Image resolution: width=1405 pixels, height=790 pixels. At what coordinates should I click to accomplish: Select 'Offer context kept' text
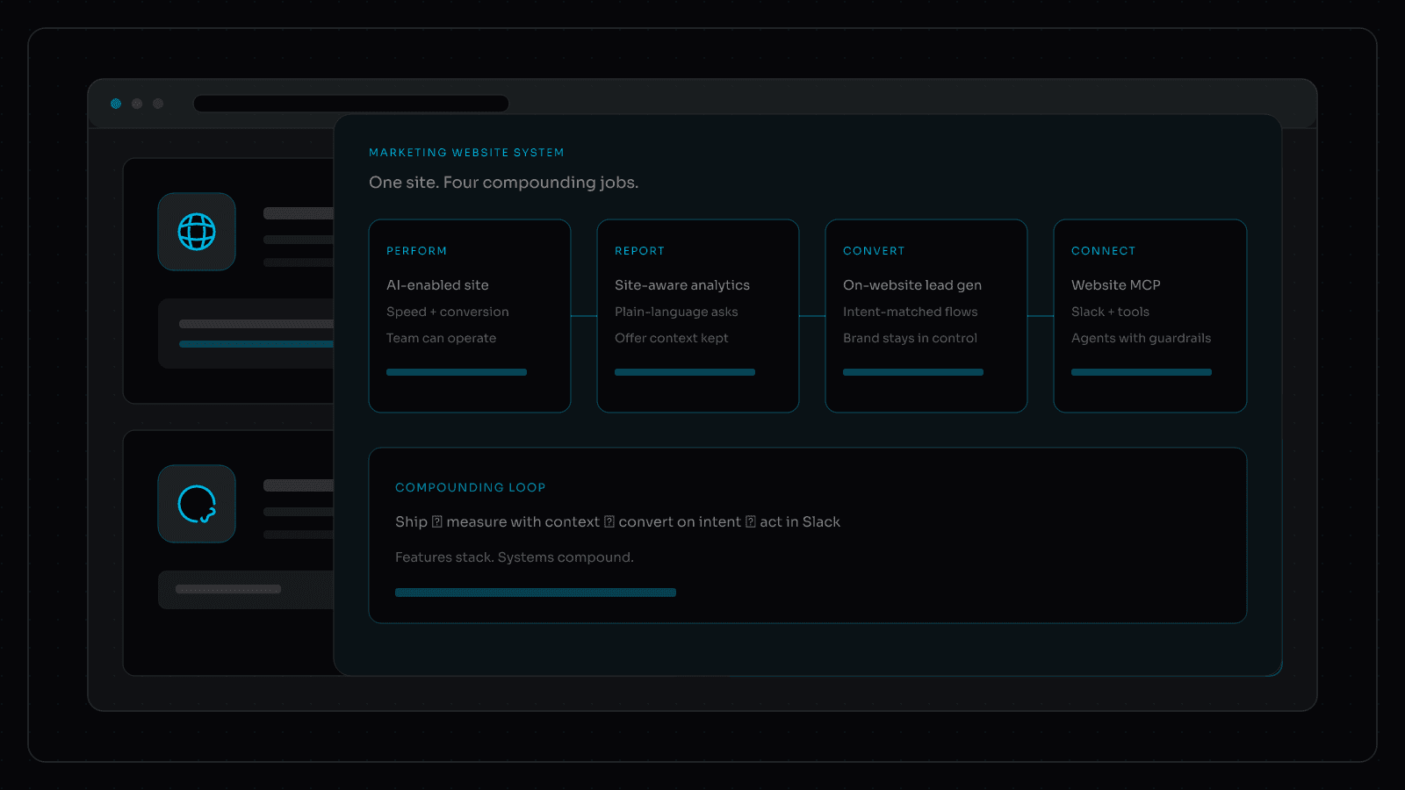(x=672, y=338)
